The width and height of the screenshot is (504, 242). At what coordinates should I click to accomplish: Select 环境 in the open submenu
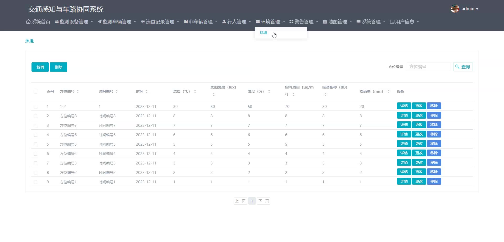click(264, 33)
